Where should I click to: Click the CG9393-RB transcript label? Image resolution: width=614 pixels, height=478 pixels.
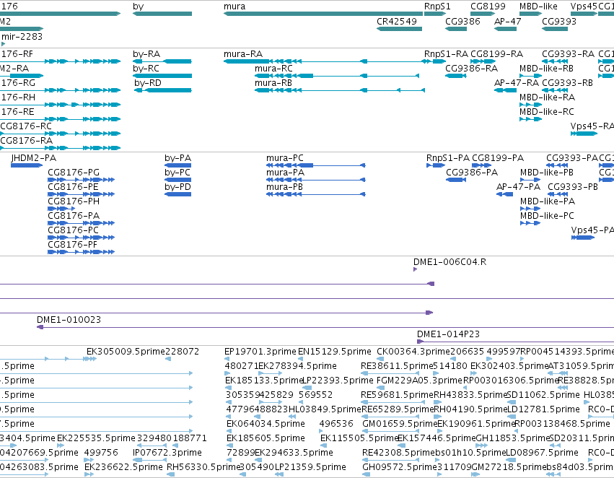pos(567,83)
